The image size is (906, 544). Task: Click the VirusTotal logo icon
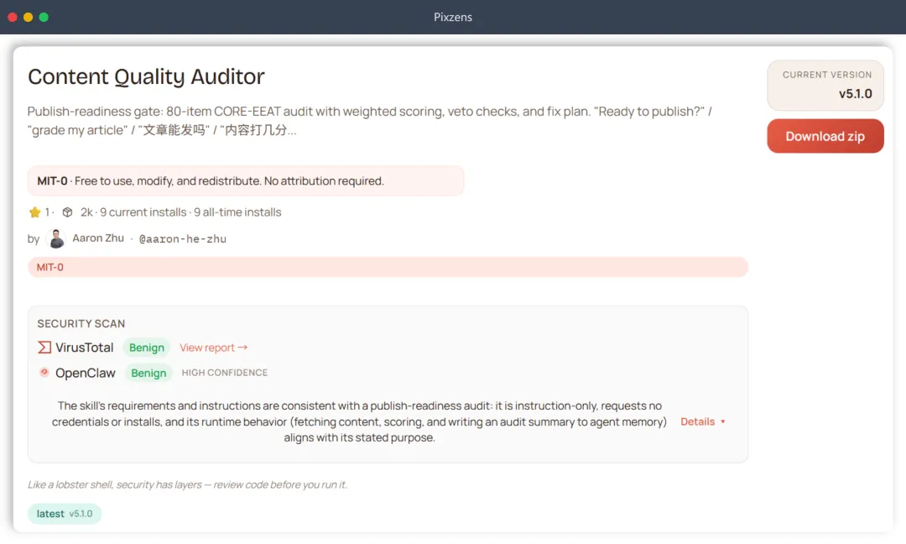point(44,348)
